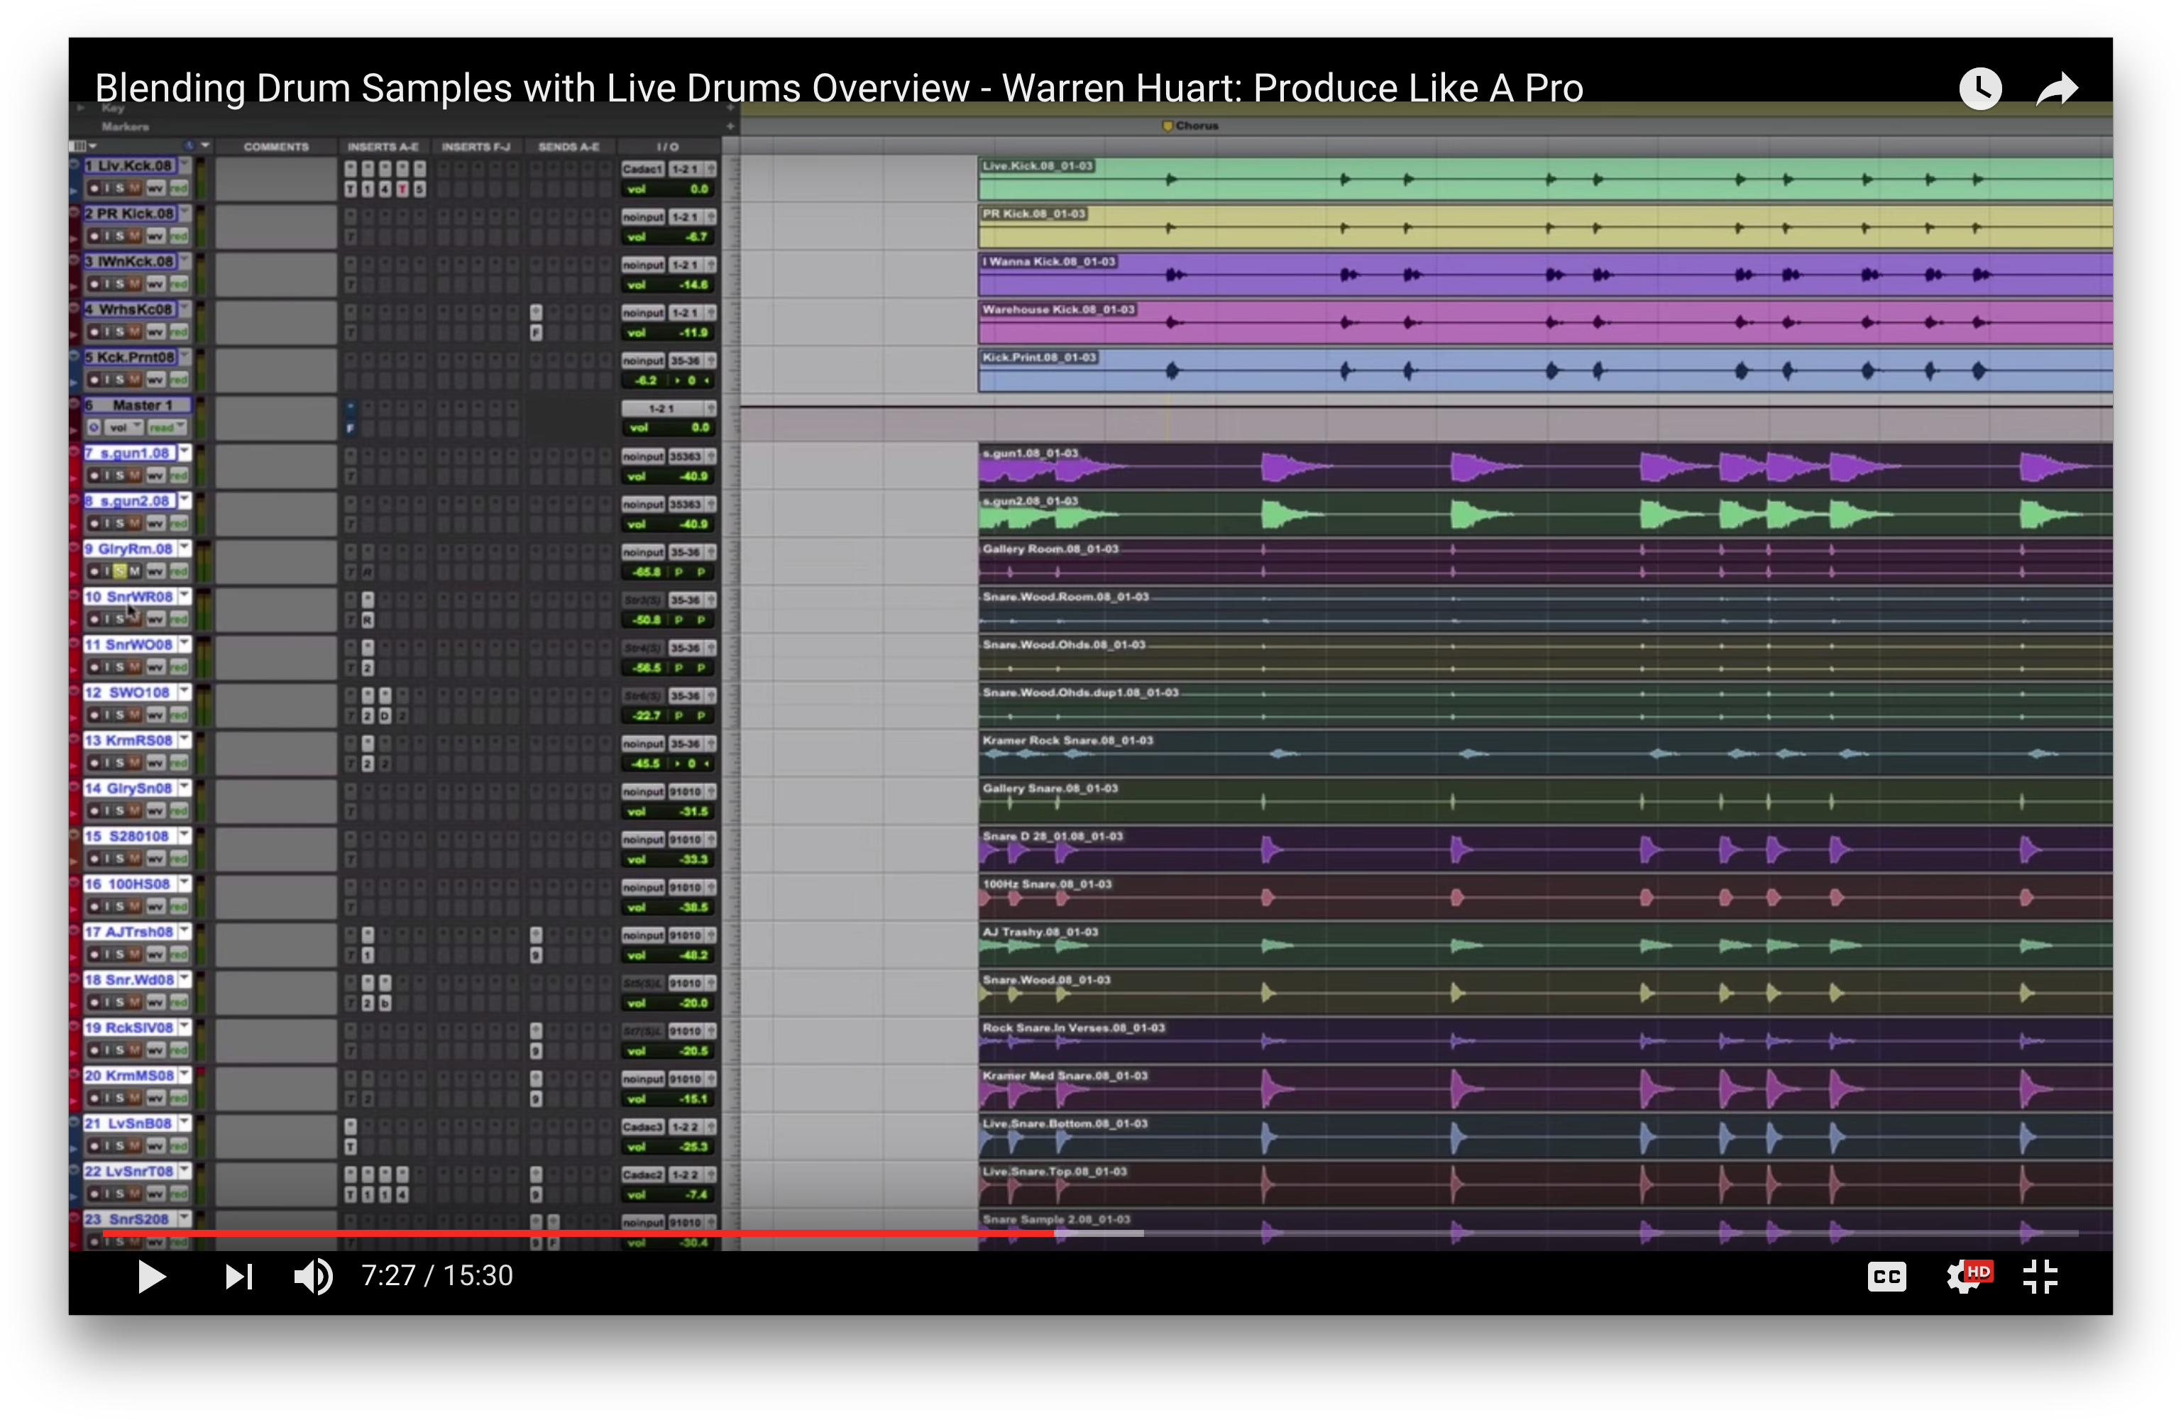Mute the video volume
The height and width of the screenshot is (1420, 2181).
coord(312,1276)
